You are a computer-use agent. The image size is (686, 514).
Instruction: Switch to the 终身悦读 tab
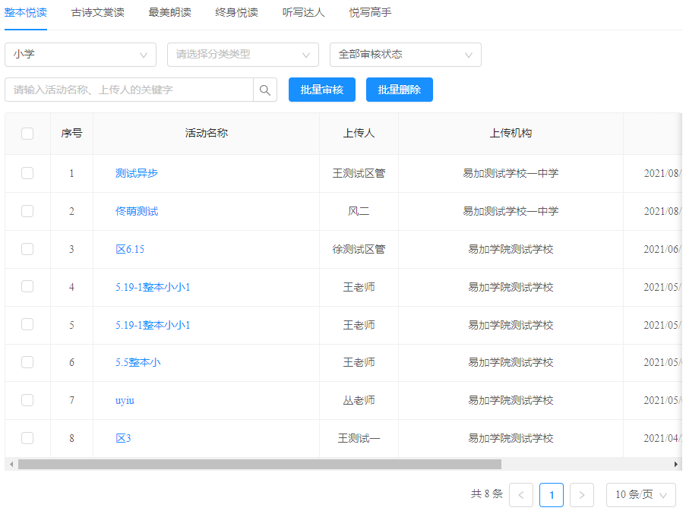point(237,13)
